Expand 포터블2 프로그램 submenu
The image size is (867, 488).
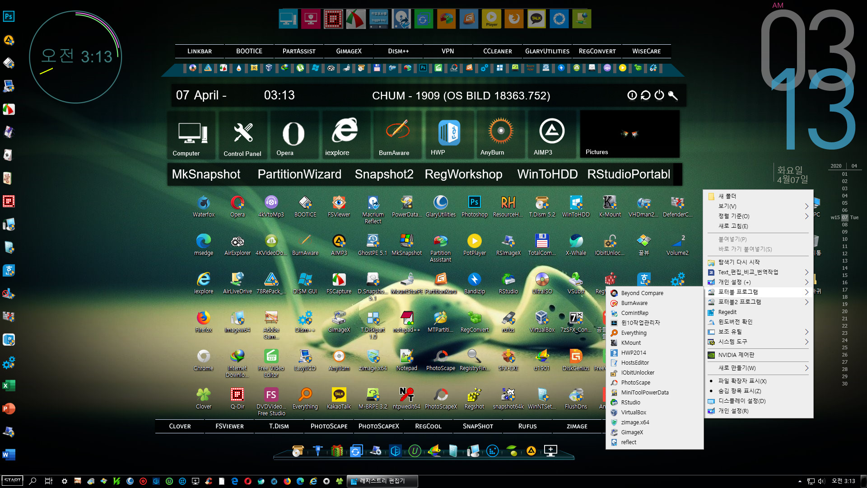[759, 302]
